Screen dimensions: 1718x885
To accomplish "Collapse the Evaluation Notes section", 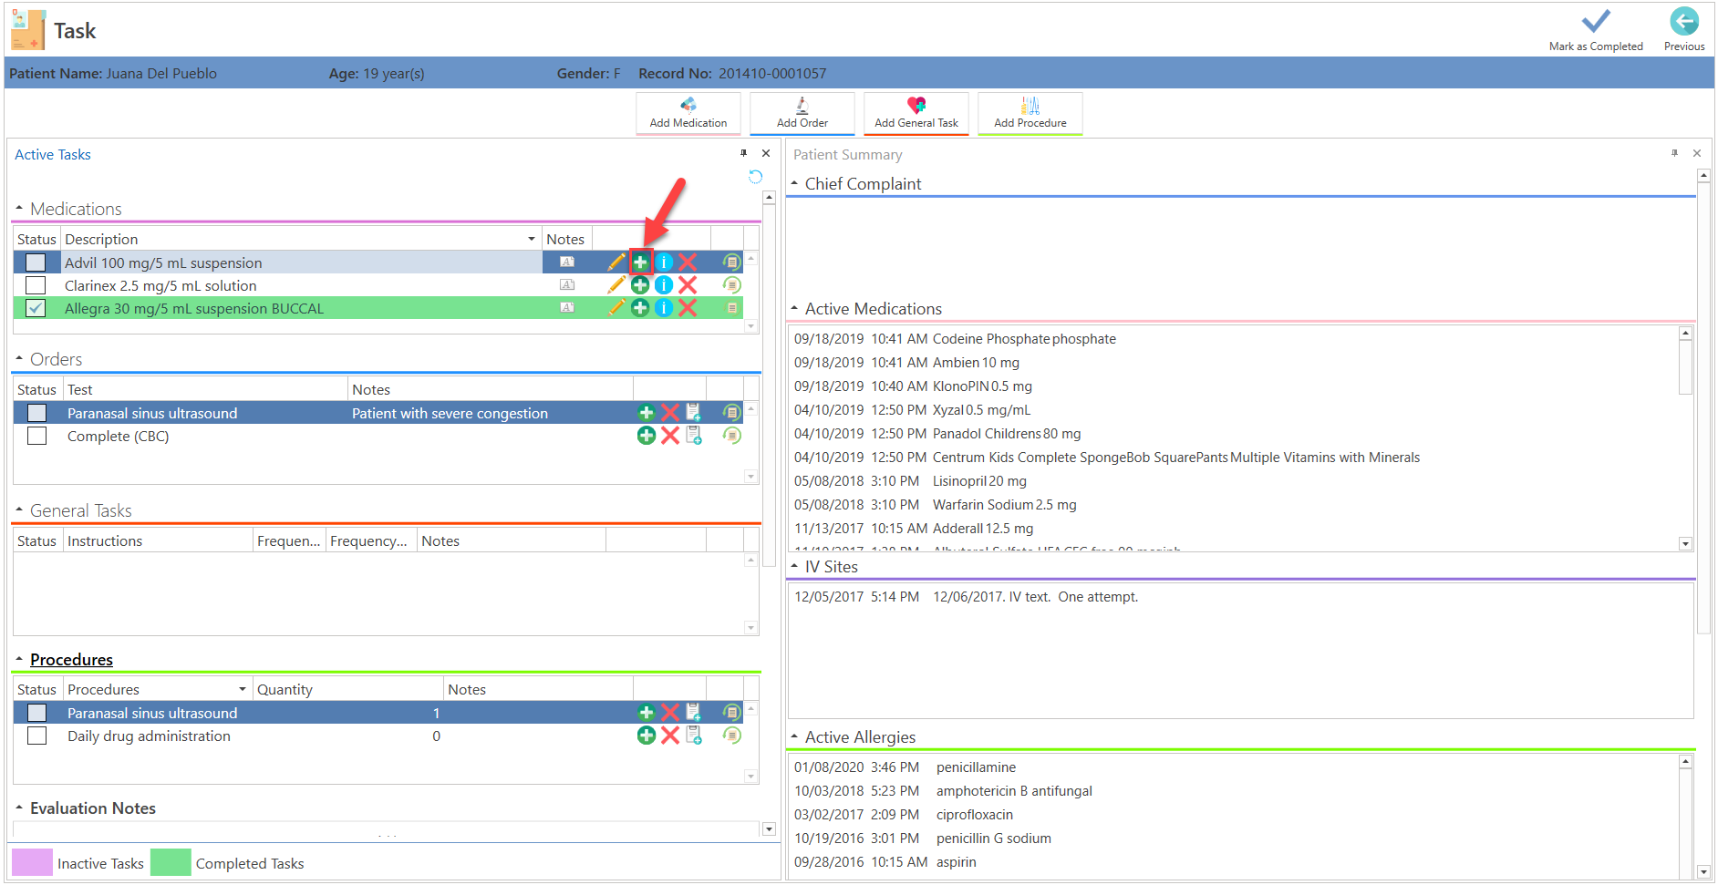I will point(19,808).
